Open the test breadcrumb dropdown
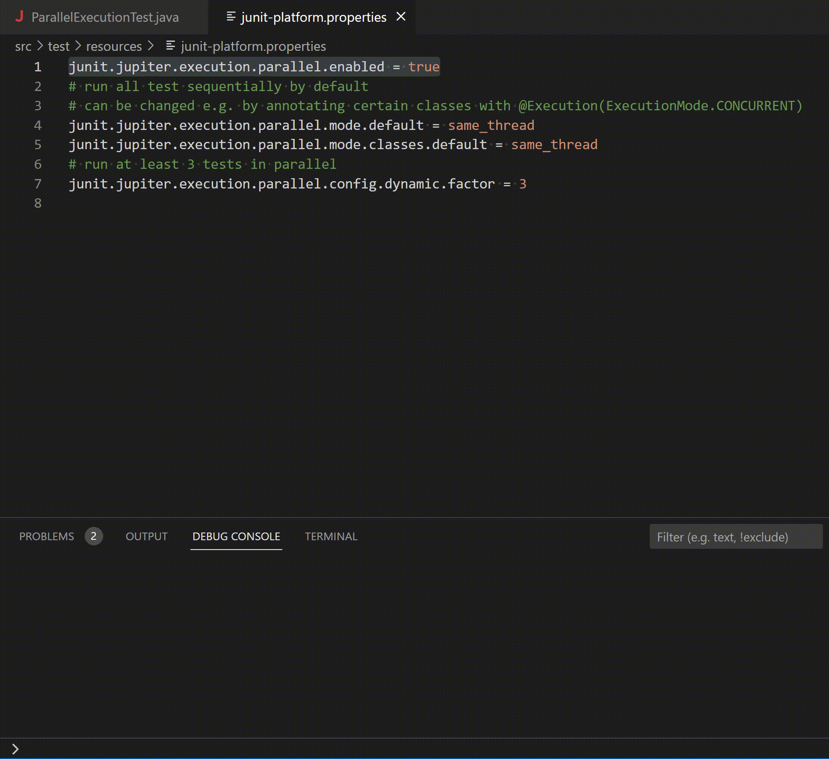Viewport: 829px width, 759px height. 58,46
